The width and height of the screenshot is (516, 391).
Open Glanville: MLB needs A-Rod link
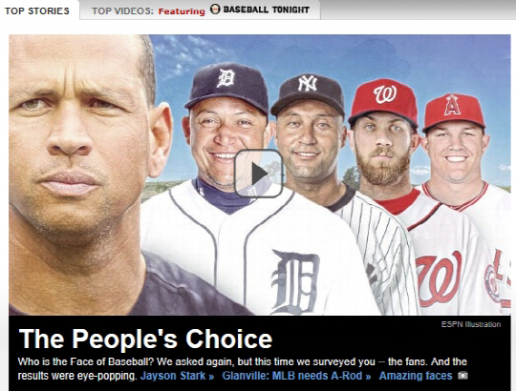click(x=296, y=376)
